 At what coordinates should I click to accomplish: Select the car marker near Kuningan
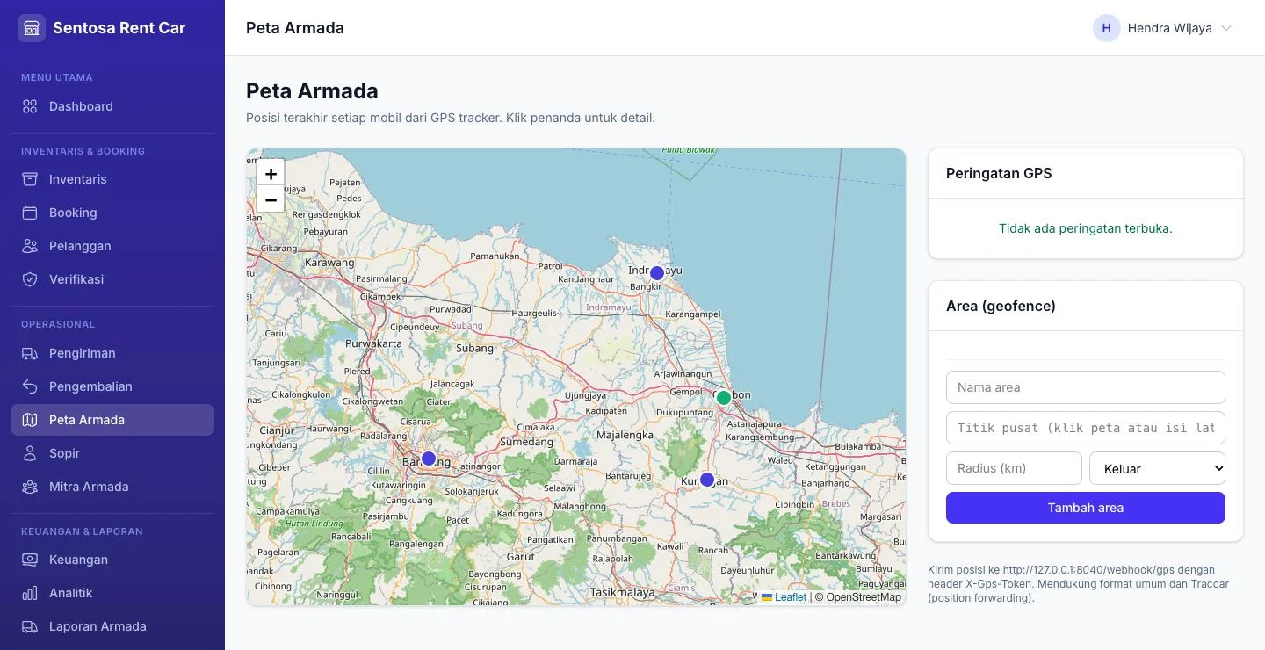click(x=707, y=480)
